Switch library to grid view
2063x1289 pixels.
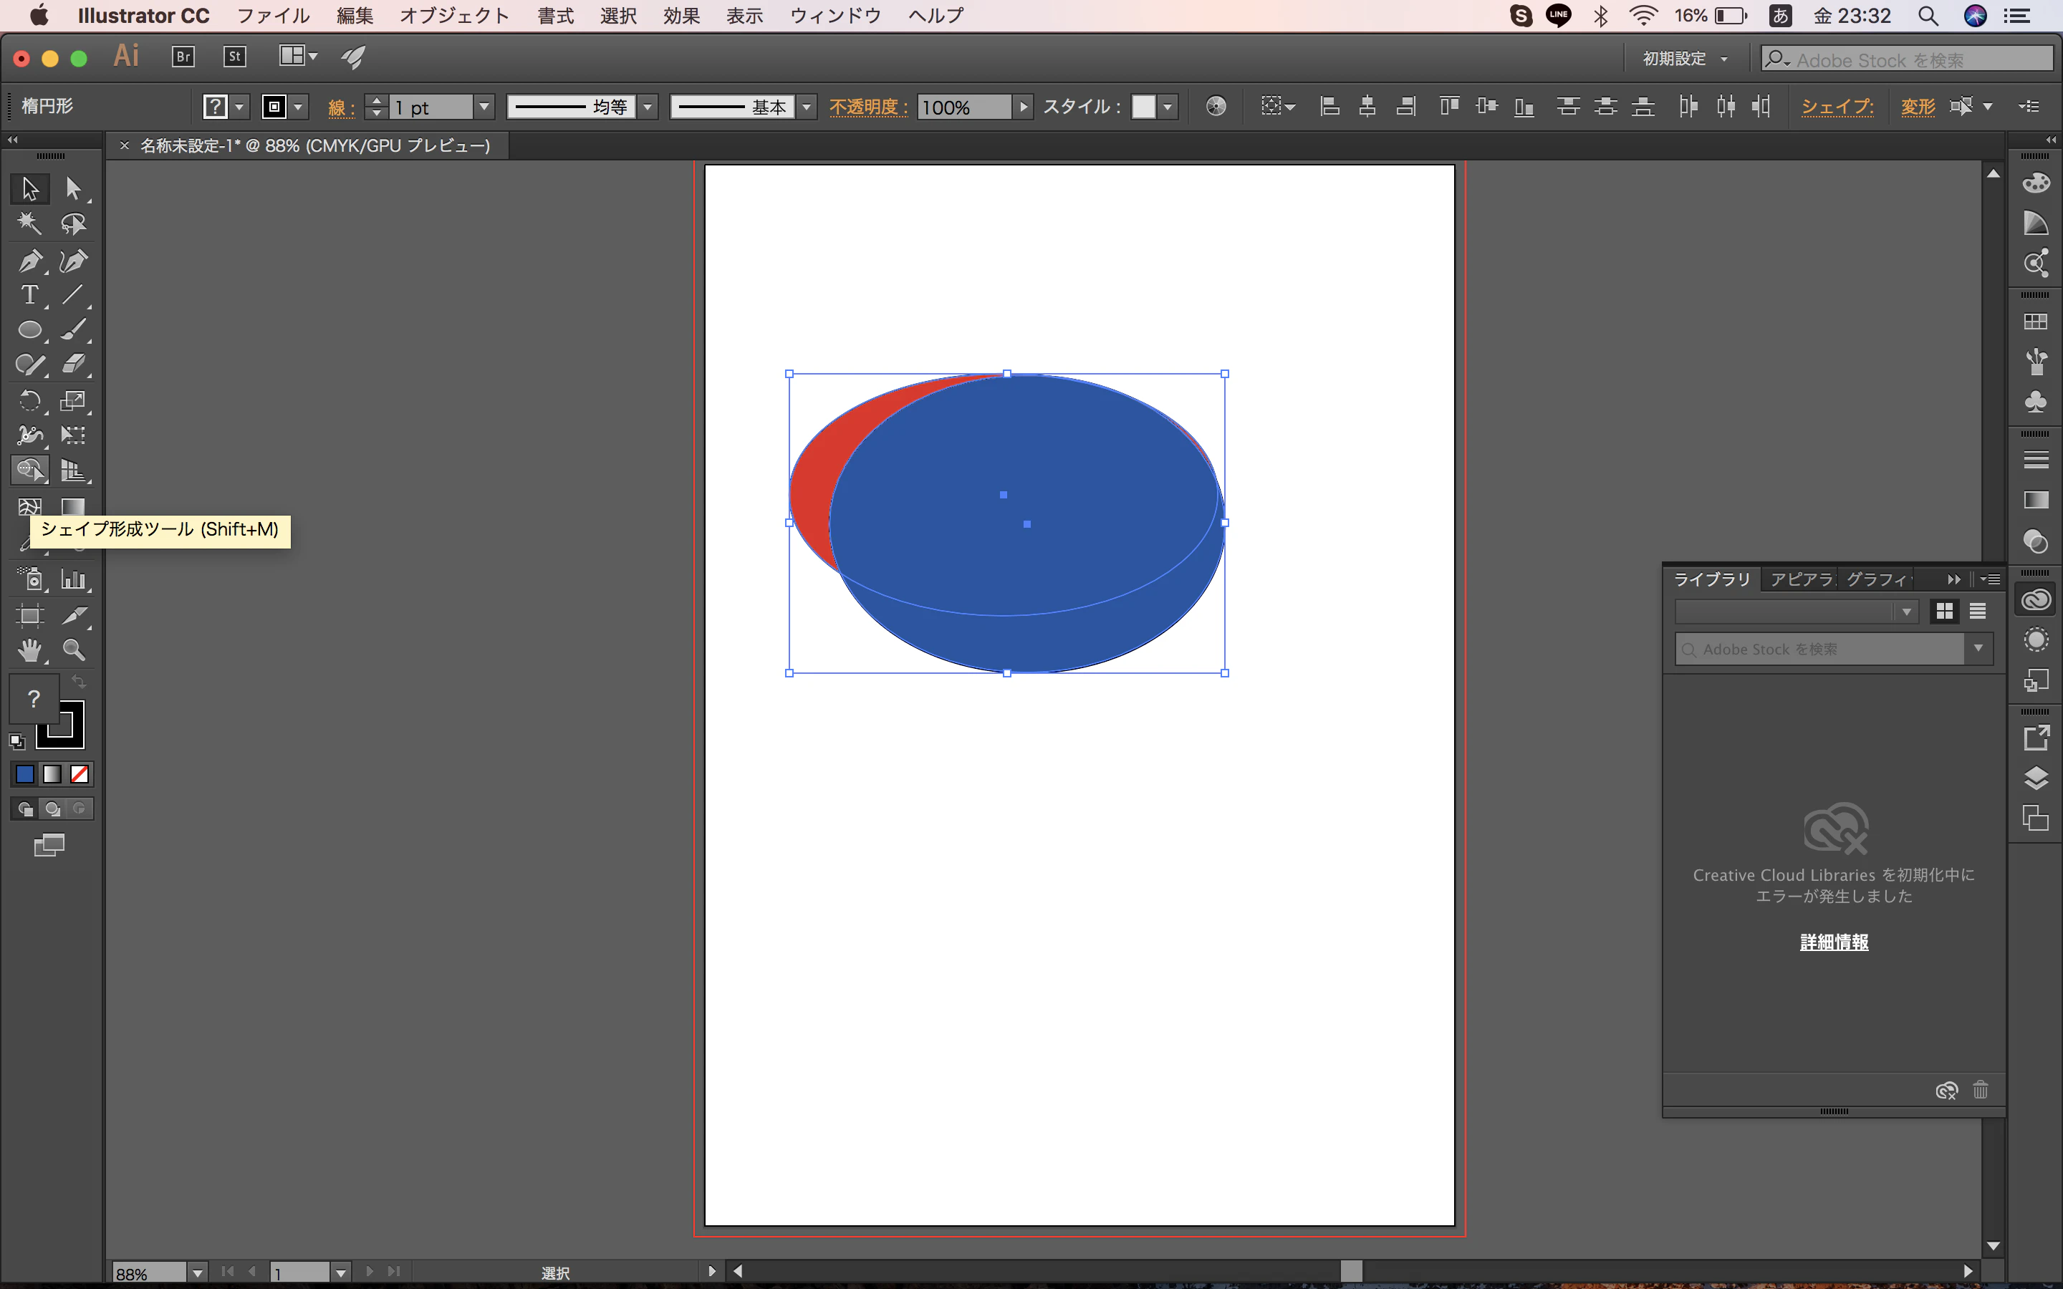coord(1945,612)
